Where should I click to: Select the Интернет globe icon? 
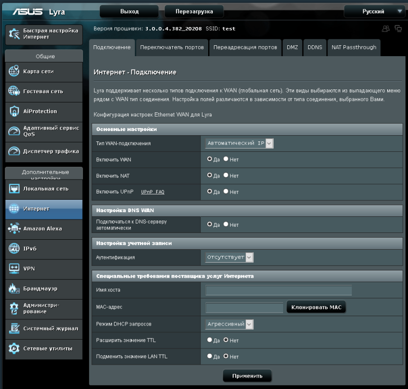pos(14,209)
